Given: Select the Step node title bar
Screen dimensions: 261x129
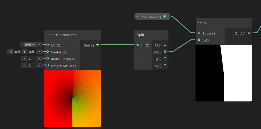Looking at the screenshot, I should point(224,23).
